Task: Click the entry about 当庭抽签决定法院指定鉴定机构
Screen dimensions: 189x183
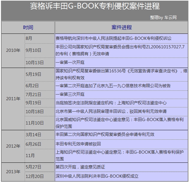Action: (121, 103)
